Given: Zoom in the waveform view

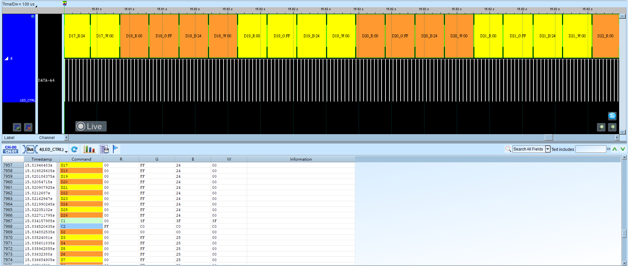Looking at the screenshot, I should coord(612,127).
